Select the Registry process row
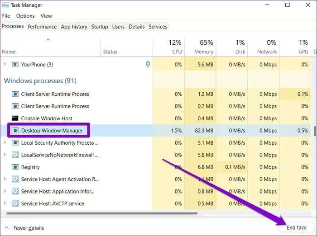Screen dimensions: 317x236 (x=156, y=167)
